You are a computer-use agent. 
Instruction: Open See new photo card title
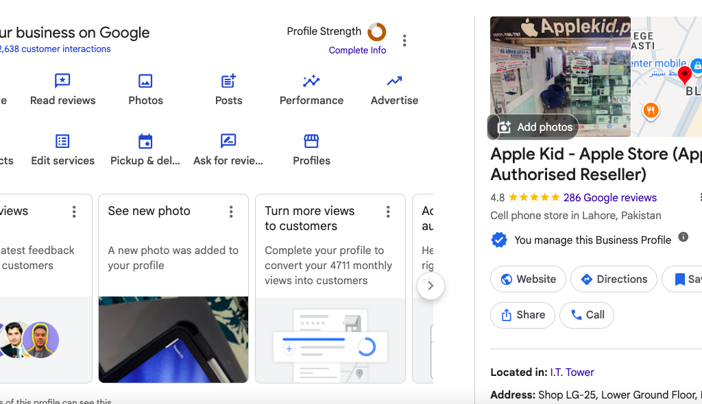pyautogui.click(x=149, y=211)
